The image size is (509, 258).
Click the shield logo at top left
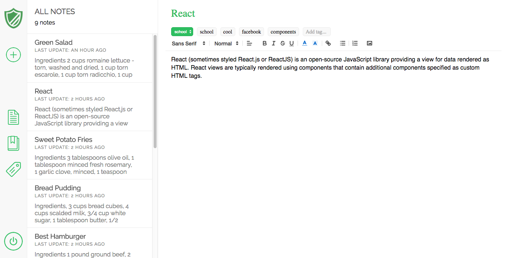pos(13,18)
